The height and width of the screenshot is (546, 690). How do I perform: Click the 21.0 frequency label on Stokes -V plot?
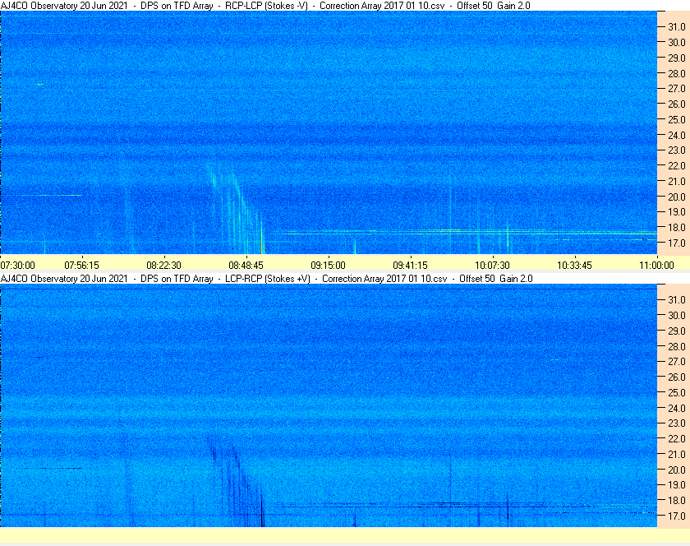pos(677,181)
